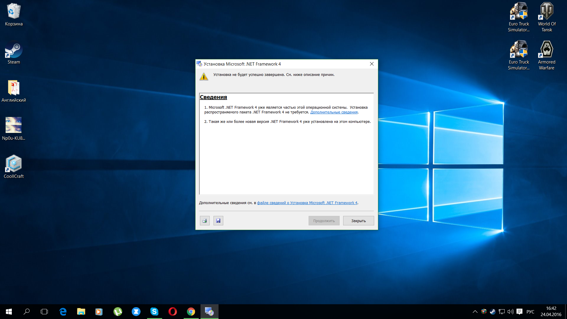This screenshot has height=319, width=567.
Task: Click the print icon button in dialog
Action: pos(205,221)
